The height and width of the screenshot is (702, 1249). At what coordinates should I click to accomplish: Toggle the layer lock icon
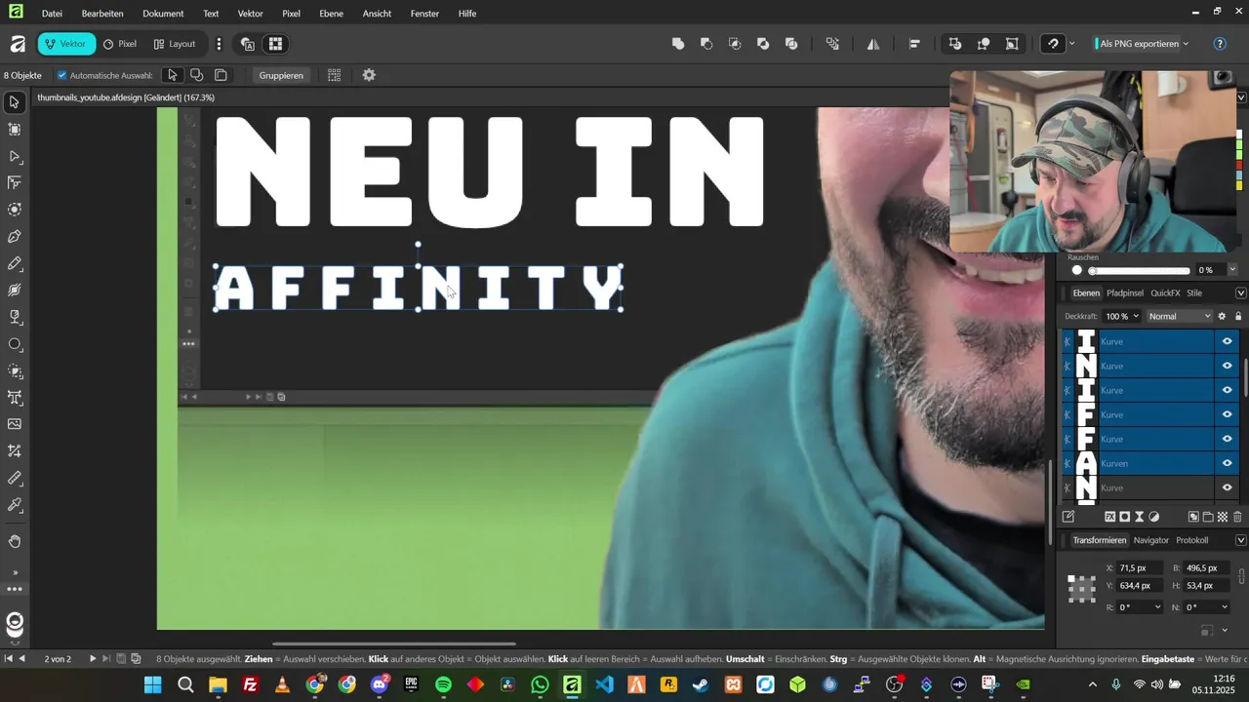coord(1238,316)
